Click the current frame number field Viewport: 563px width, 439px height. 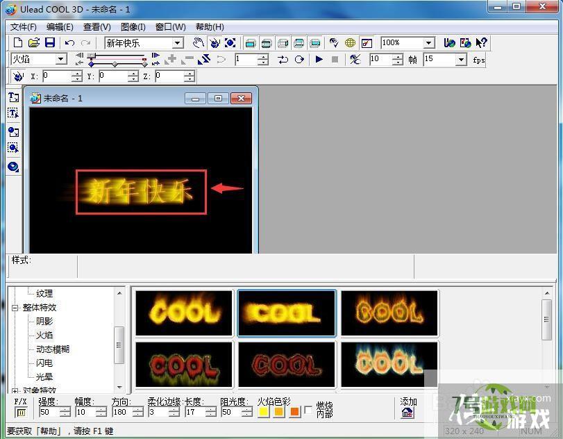[x=246, y=59]
